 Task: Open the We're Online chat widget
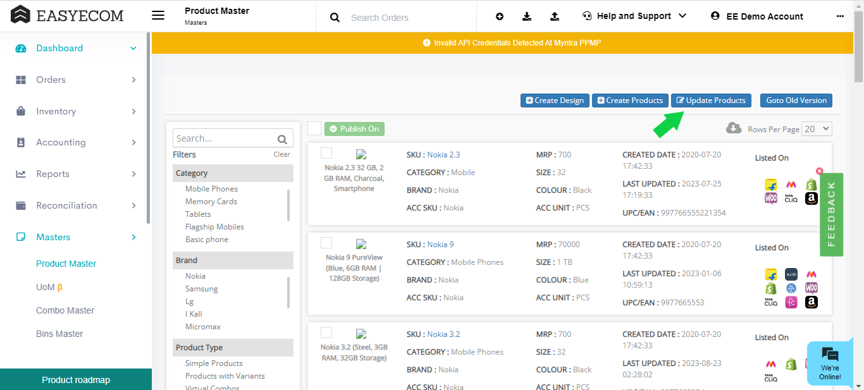tap(830, 363)
